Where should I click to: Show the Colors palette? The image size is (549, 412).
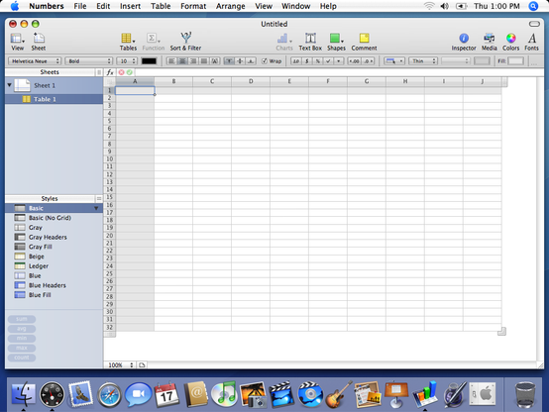tap(510, 42)
